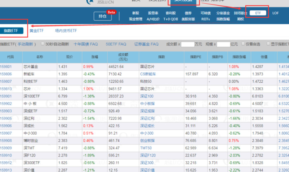
Task: Switch to the 场内货币ETF tab
Action: click(66, 31)
